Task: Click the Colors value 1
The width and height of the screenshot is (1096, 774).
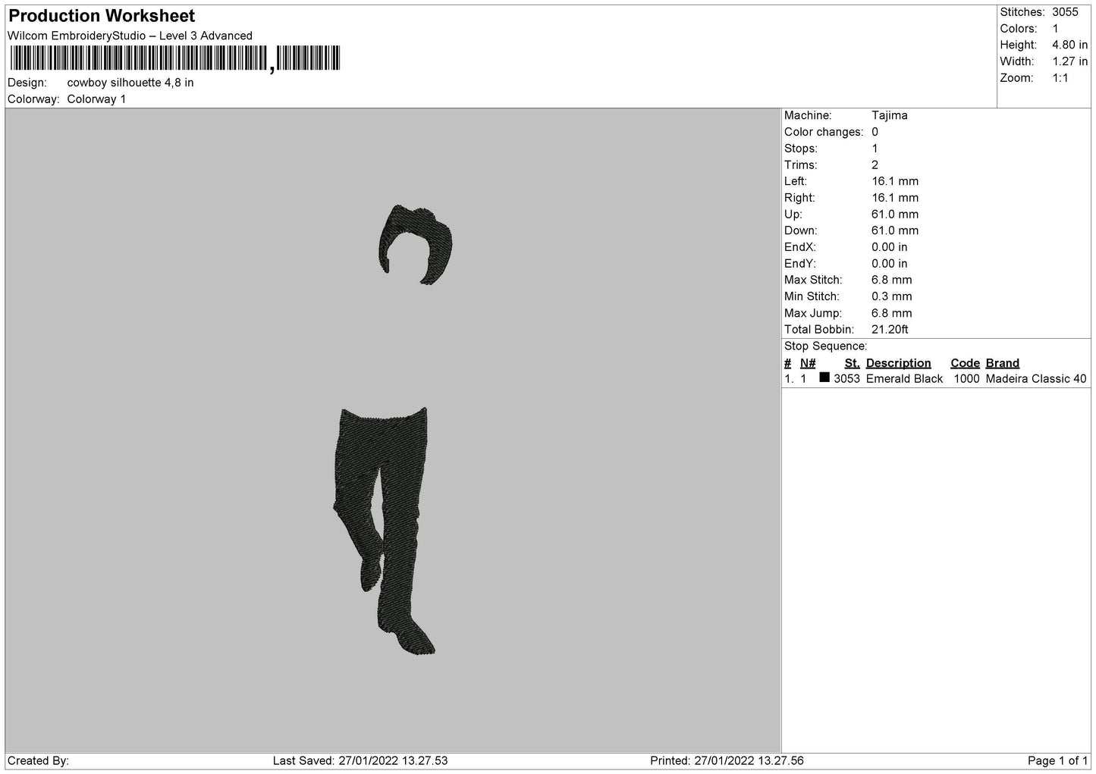Action: pyautogui.click(x=1055, y=29)
